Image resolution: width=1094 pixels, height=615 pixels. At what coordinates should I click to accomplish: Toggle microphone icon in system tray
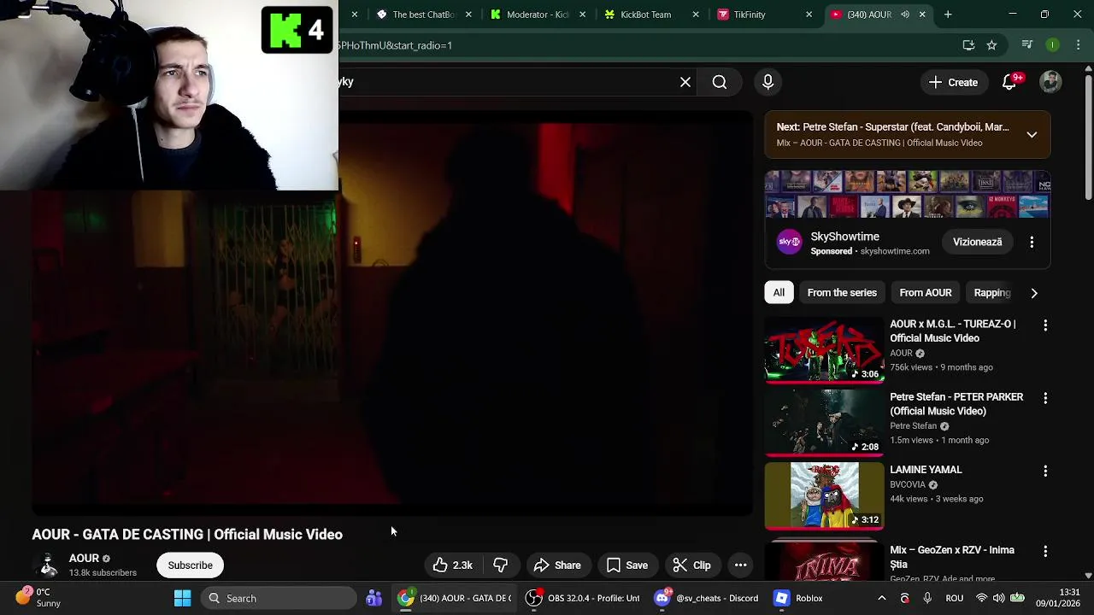coord(927,599)
